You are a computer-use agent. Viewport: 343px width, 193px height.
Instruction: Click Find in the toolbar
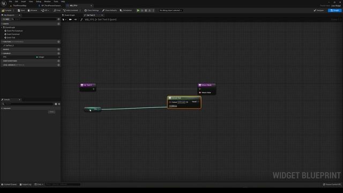point(57,10)
